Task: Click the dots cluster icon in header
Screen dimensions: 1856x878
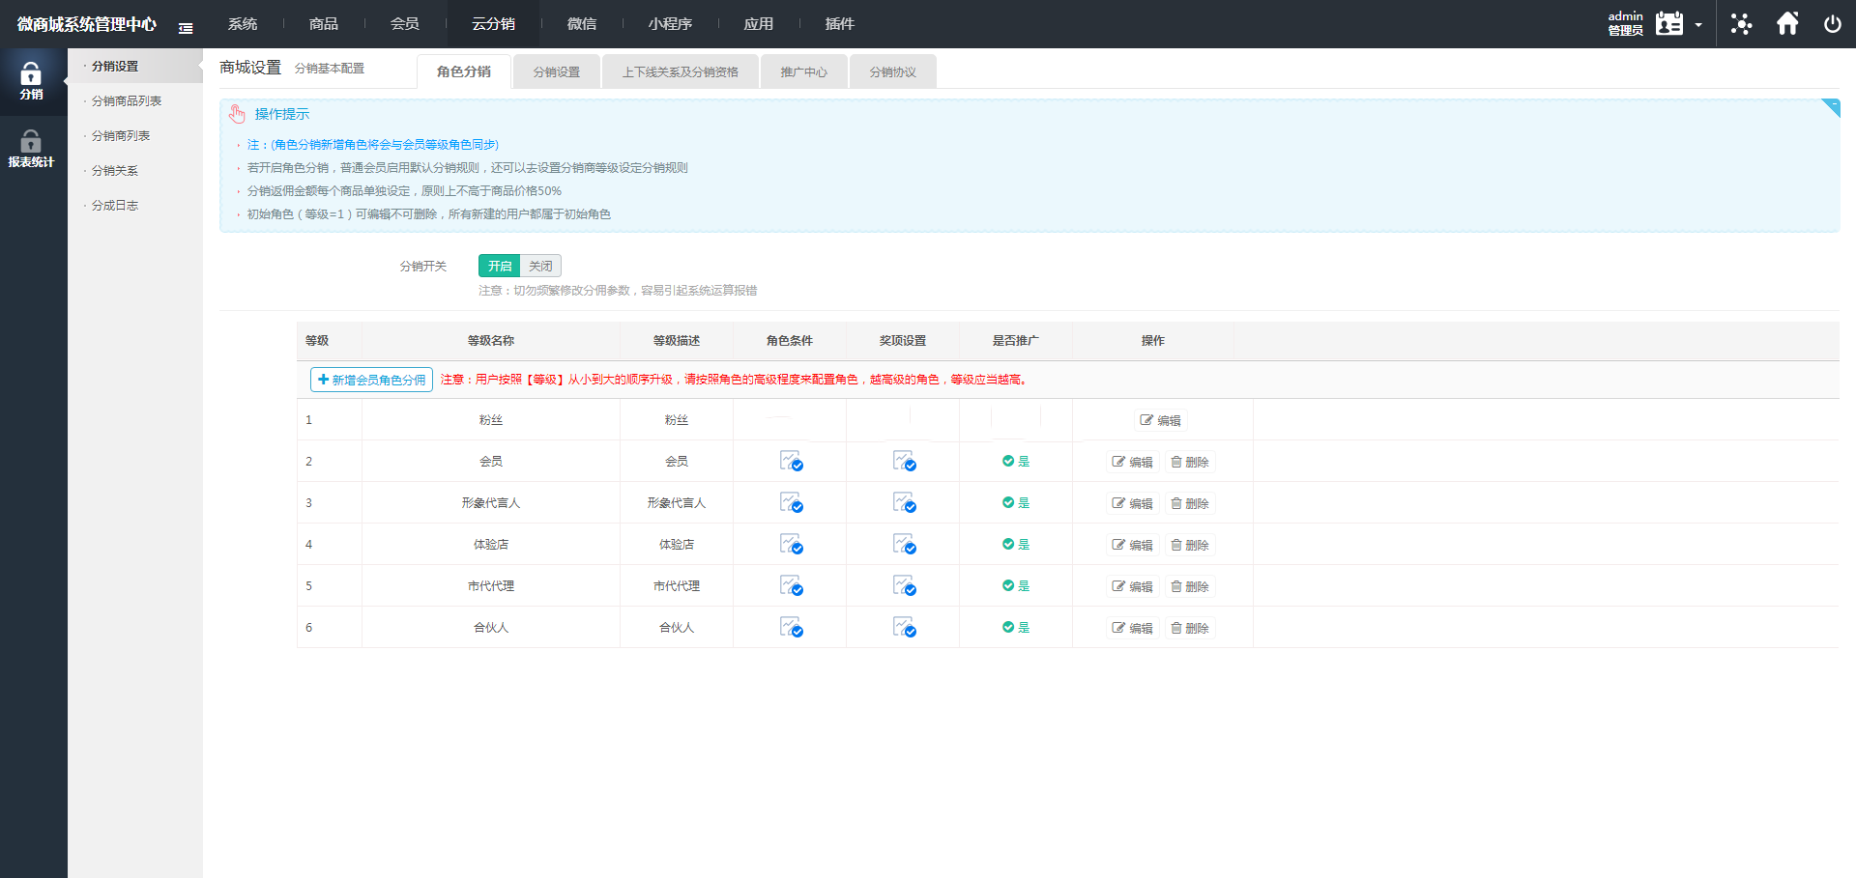Action: point(1741,24)
